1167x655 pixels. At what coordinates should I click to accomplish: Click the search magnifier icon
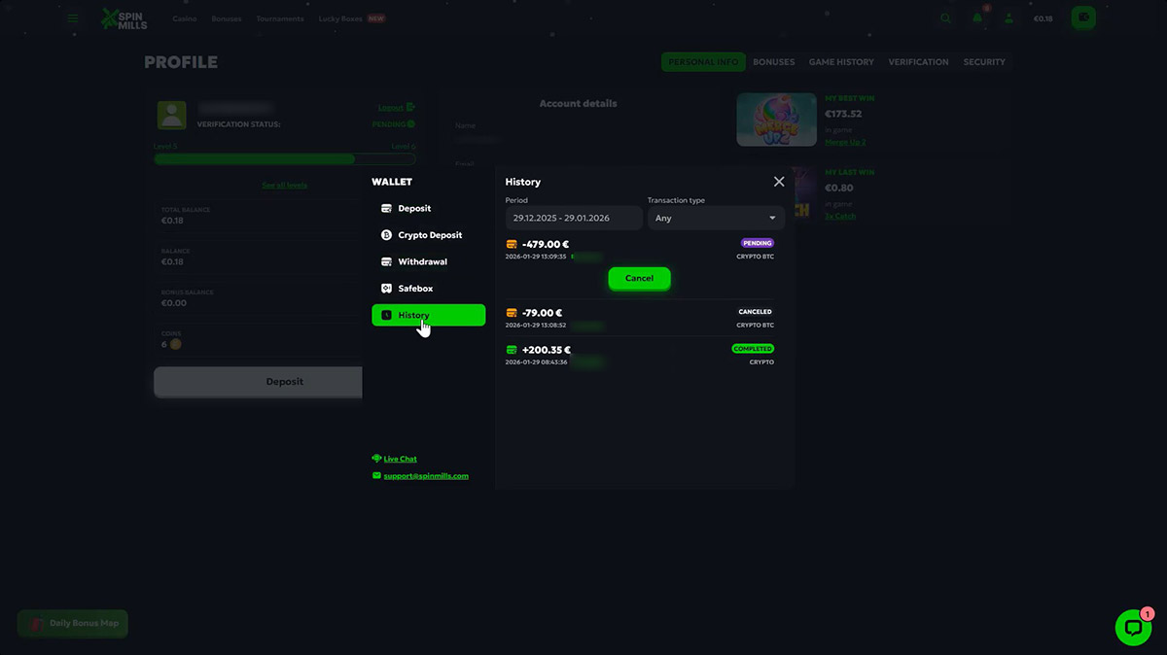(x=946, y=18)
